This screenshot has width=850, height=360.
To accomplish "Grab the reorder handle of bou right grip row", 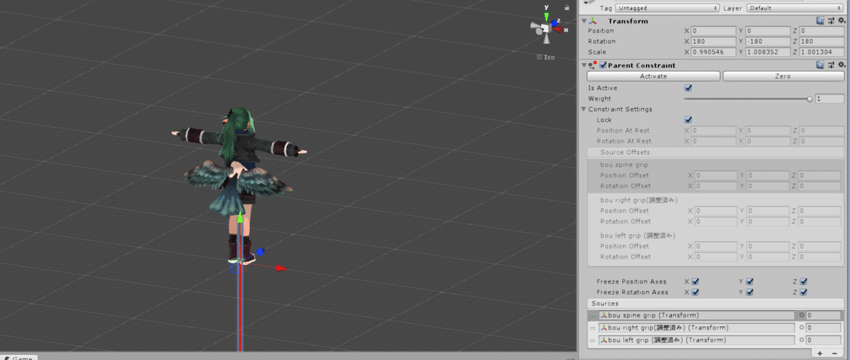I will (x=592, y=328).
